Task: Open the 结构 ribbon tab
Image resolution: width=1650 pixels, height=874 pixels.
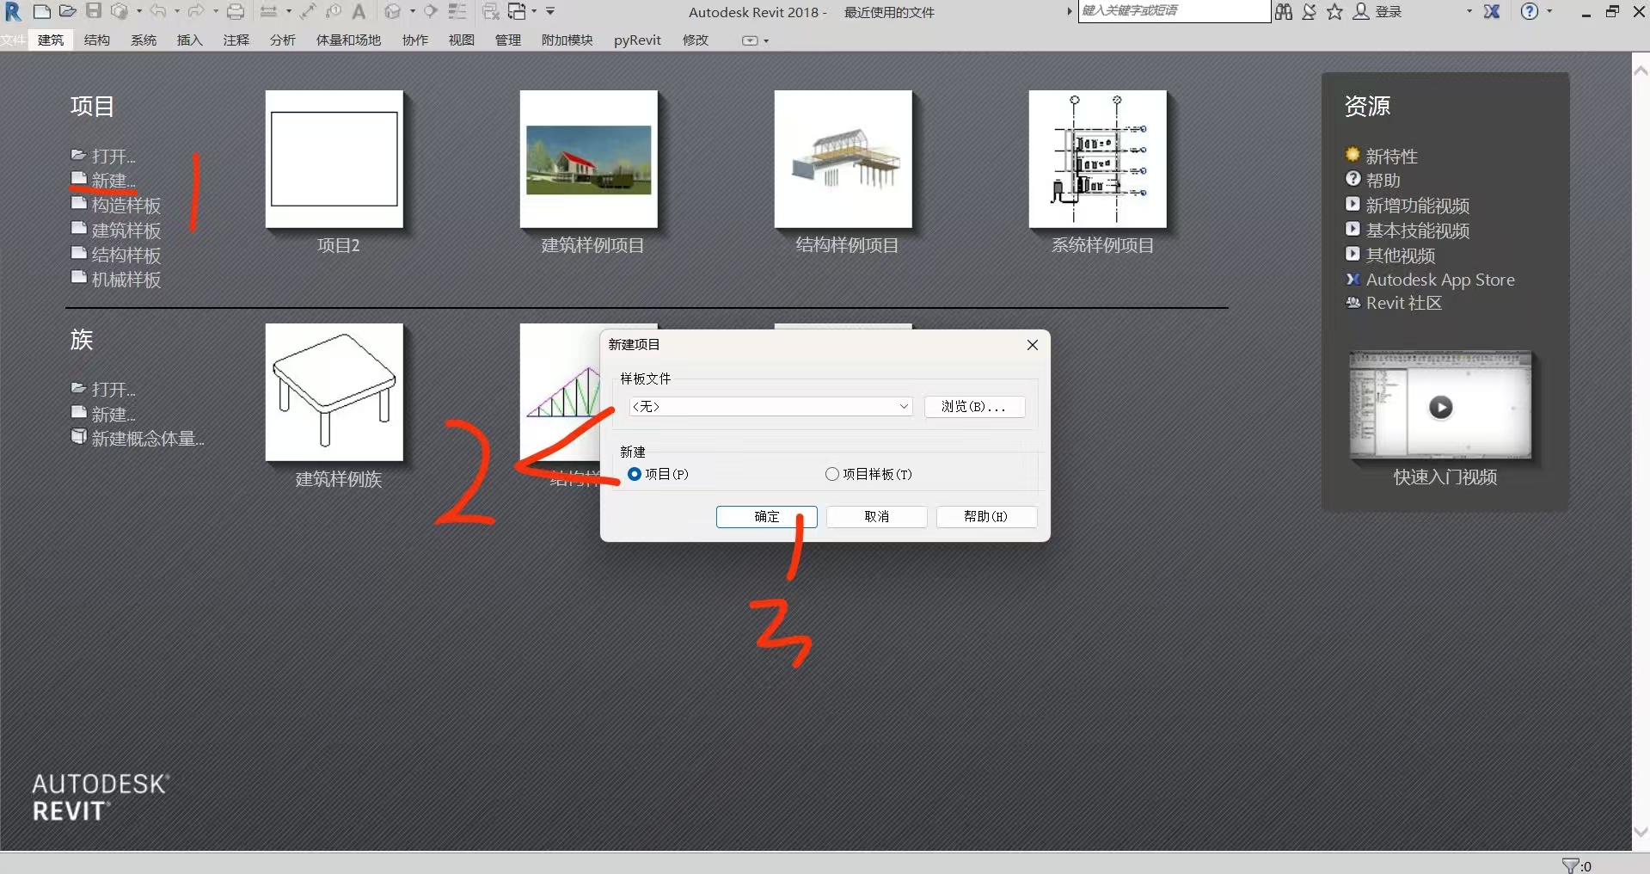Action: pyautogui.click(x=97, y=40)
